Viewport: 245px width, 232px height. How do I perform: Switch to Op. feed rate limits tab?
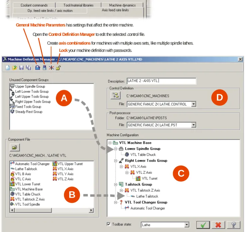(50, 11)
